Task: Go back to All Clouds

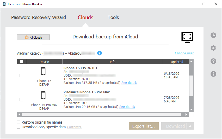Action: coord(33,37)
